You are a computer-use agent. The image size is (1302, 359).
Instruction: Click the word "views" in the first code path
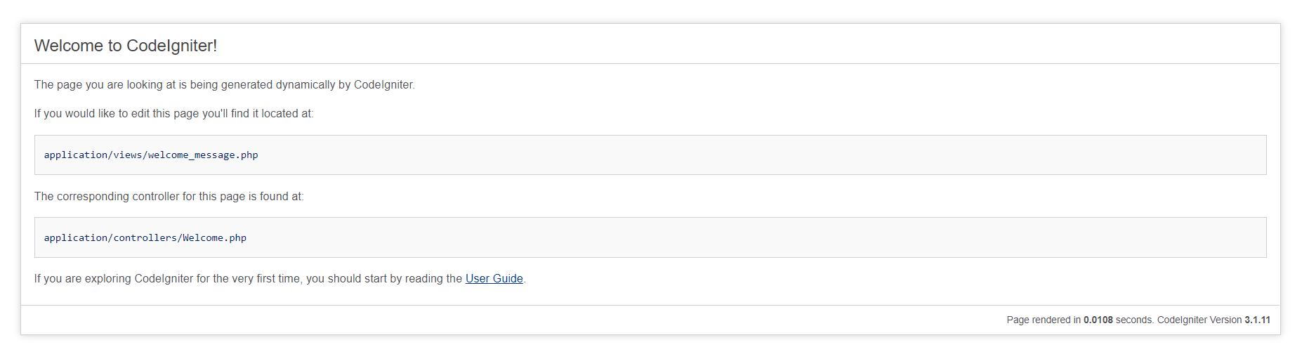pos(128,155)
